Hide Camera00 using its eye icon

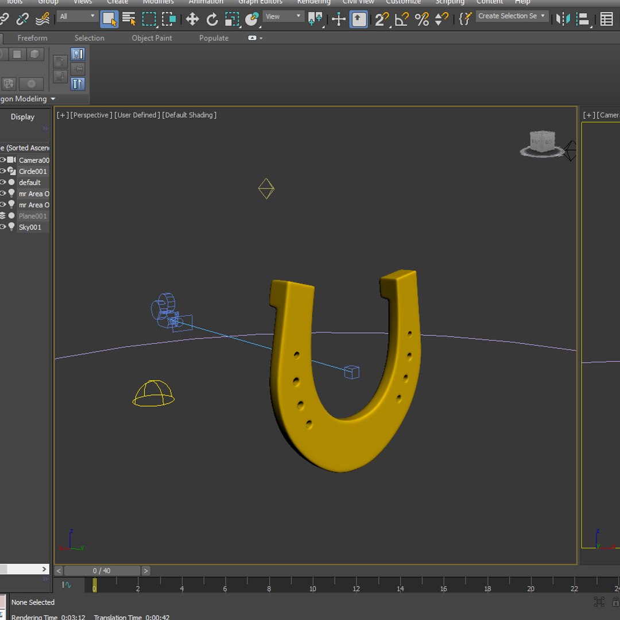[x=2, y=160]
